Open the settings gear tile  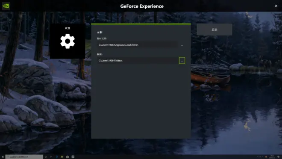click(68, 41)
